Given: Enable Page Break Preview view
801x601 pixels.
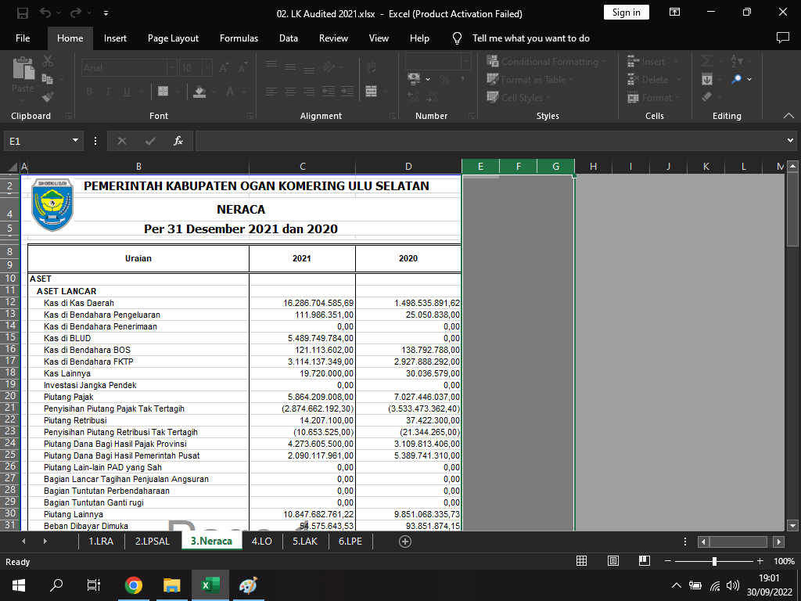Looking at the screenshot, I should point(644,561).
